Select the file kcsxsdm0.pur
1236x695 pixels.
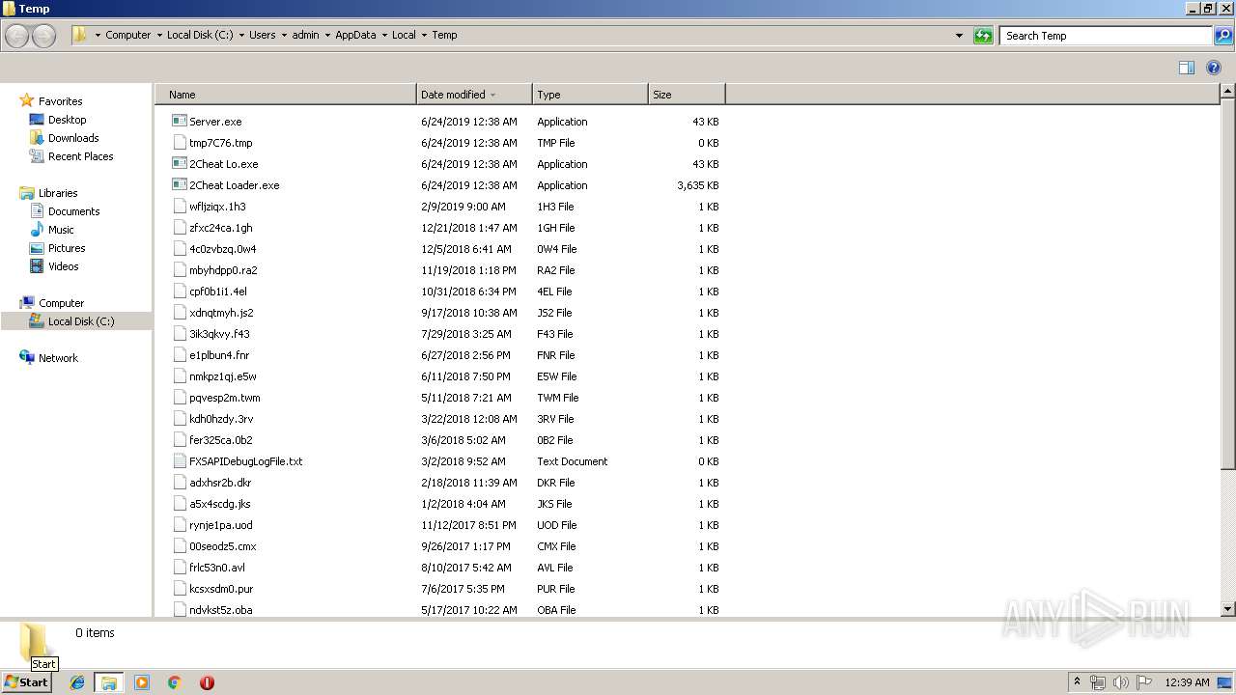click(x=221, y=589)
